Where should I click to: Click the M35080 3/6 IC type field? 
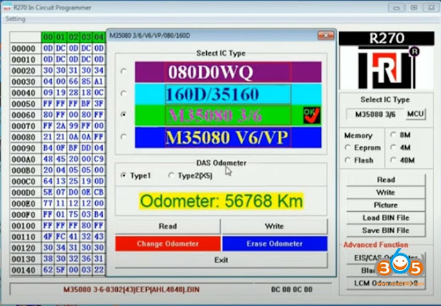tap(375, 114)
